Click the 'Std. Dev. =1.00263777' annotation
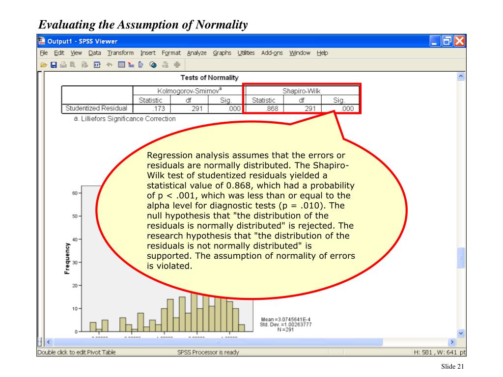This screenshot has width=503, height=377. coord(285,324)
